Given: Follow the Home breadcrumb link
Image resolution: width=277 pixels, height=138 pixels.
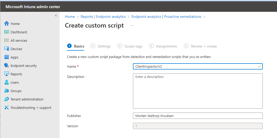Looking at the screenshot, I should pyautogui.click(x=70, y=17).
